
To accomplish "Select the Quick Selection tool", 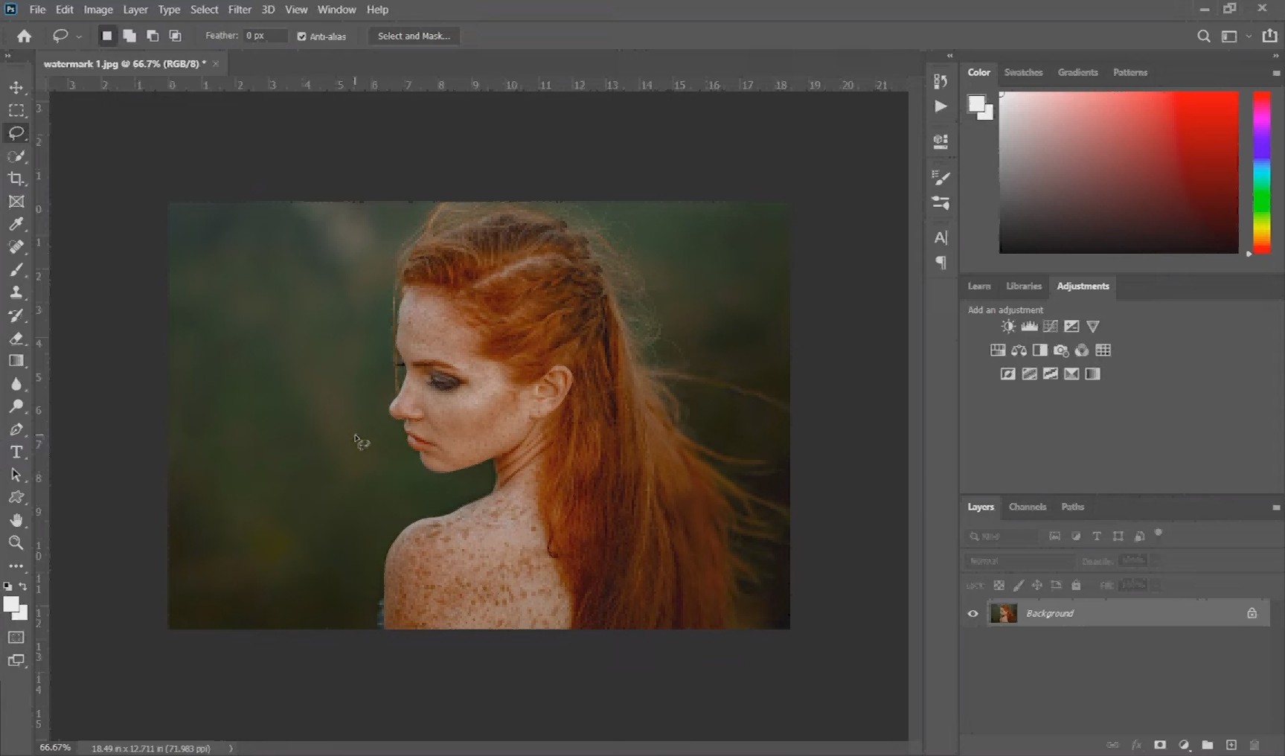I will click(16, 156).
